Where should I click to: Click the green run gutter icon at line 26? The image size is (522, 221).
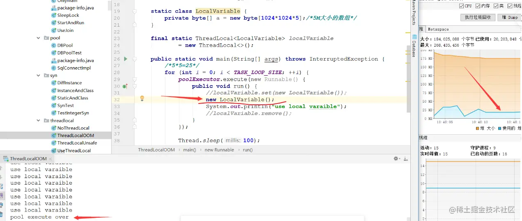(x=126, y=59)
